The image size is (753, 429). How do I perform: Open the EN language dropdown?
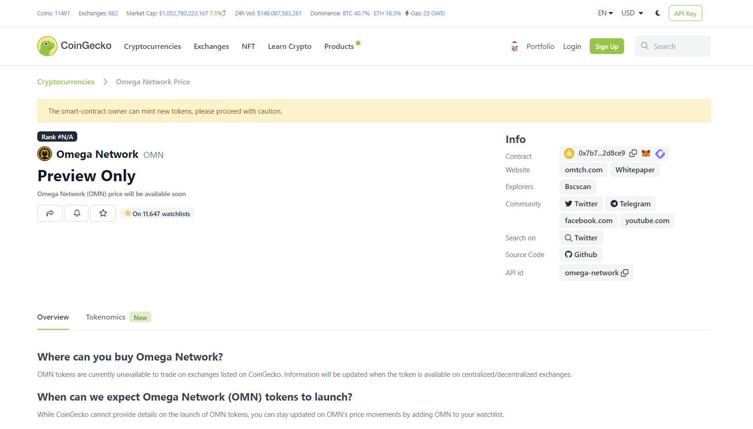(605, 13)
